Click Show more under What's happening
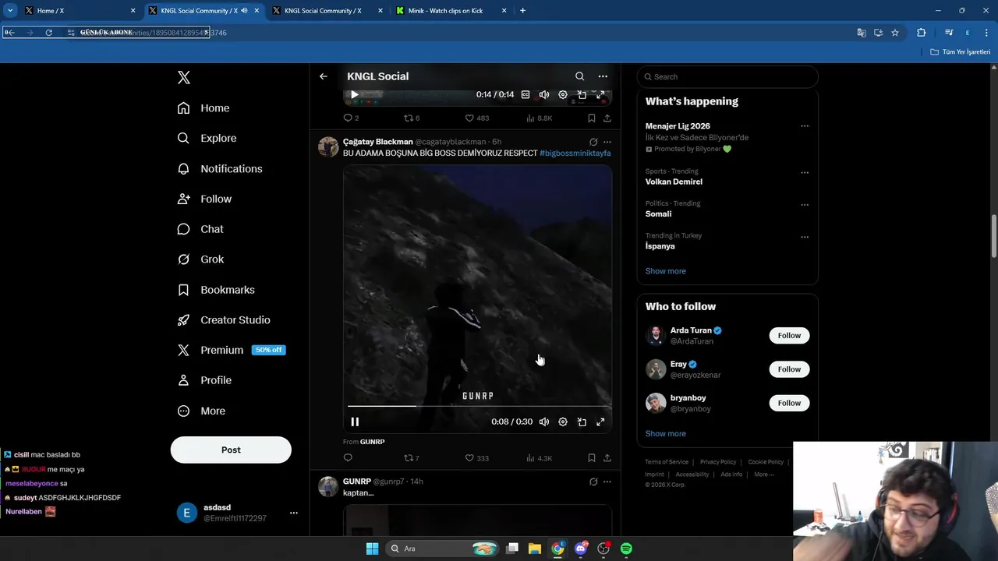998x561 pixels. pyautogui.click(x=666, y=271)
